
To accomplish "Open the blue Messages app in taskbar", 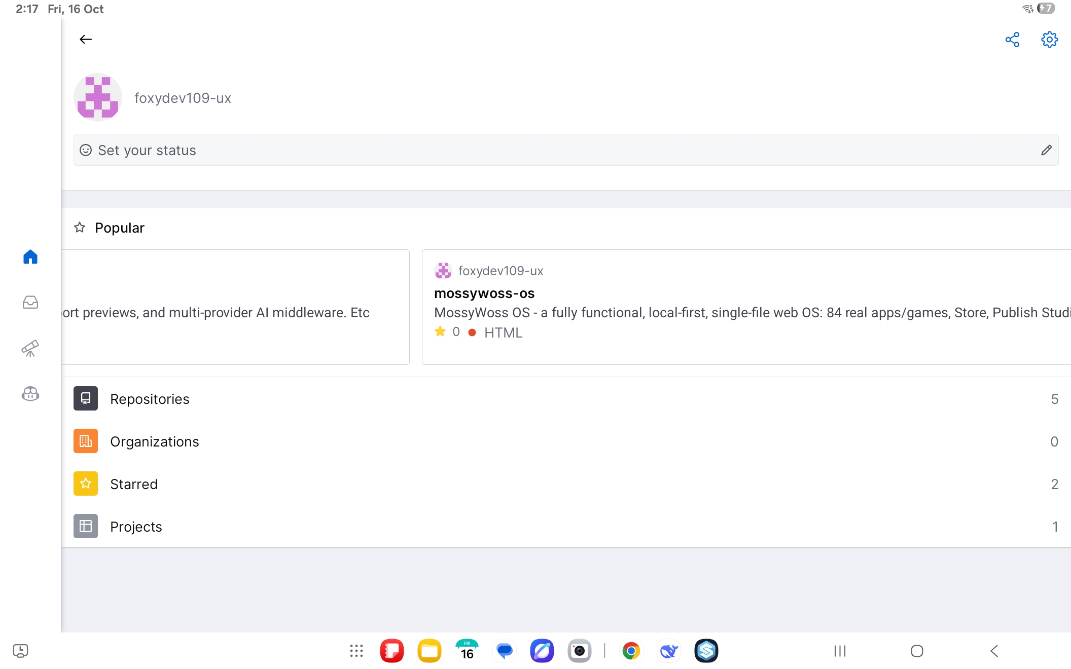I will click(505, 651).
